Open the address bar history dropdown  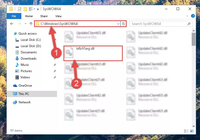click(x=118, y=24)
